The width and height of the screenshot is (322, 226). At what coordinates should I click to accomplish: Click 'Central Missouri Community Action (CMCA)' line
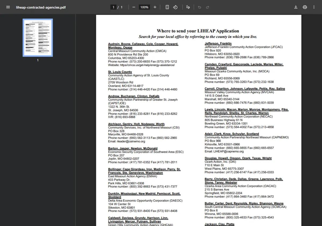tap(137, 51)
